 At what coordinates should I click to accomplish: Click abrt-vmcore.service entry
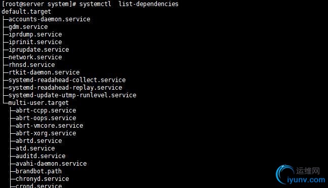point(50,126)
